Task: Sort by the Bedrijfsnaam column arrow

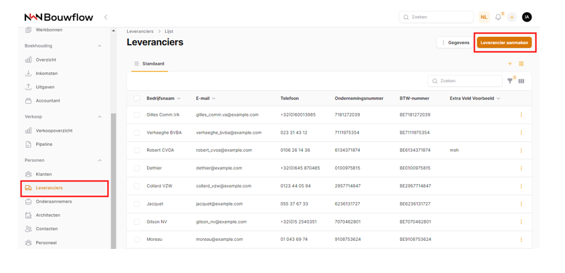Action: [179, 98]
